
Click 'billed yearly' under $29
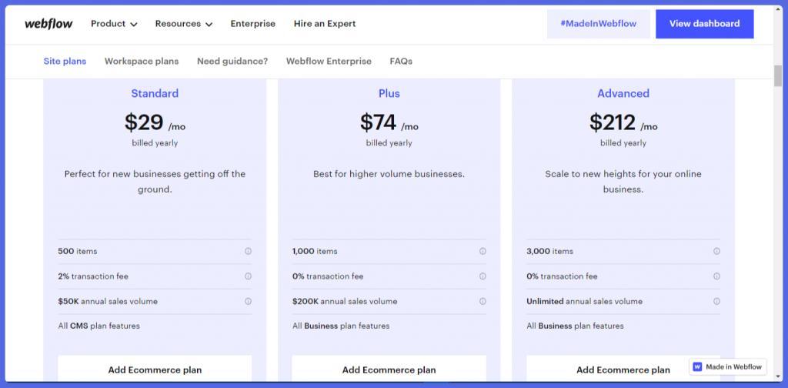click(155, 143)
